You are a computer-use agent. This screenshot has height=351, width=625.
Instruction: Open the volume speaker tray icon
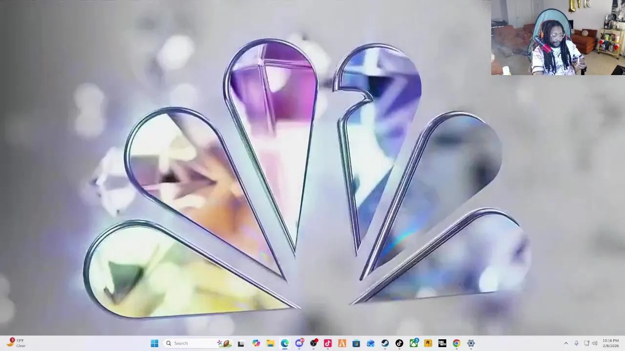coord(595,343)
